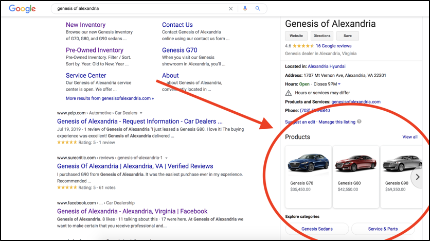Expand the dropdown arrow next to the yelp.com URL

point(141,113)
